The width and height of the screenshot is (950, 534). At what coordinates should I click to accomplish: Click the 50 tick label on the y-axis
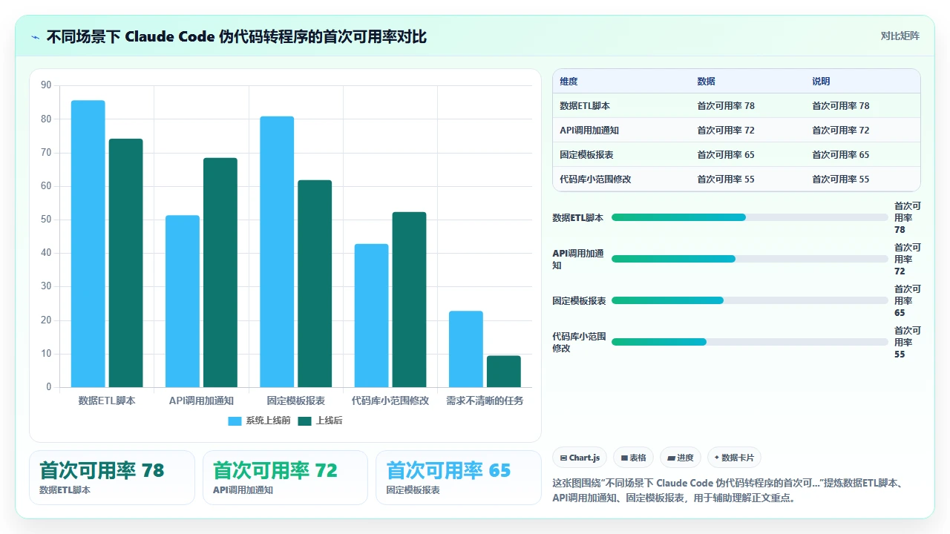click(x=47, y=220)
